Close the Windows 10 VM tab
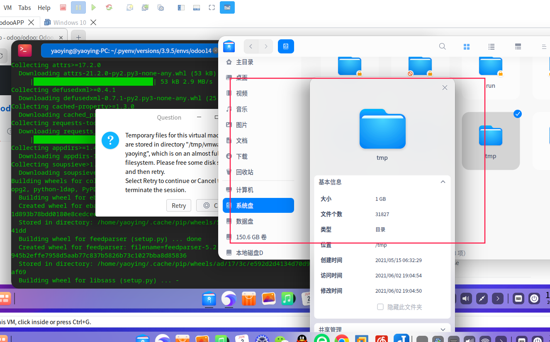Screen dimensions: 550x342 pos(93,22)
